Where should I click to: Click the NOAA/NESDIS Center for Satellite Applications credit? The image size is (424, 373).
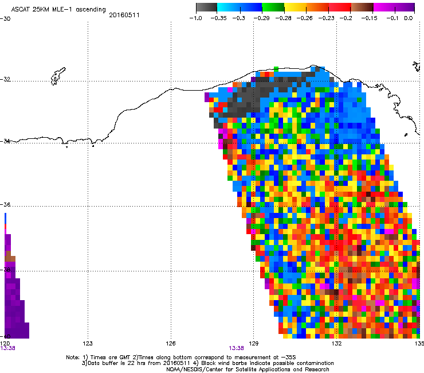(x=248, y=370)
